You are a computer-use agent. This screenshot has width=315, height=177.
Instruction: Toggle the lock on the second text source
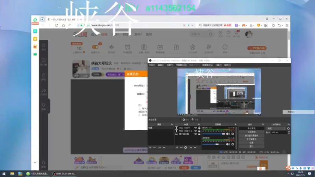[199, 131]
